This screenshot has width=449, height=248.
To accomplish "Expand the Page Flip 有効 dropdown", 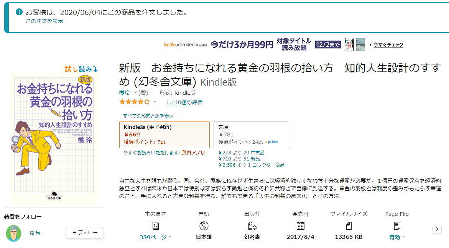I will pyautogui.click(x=397, y=237).
